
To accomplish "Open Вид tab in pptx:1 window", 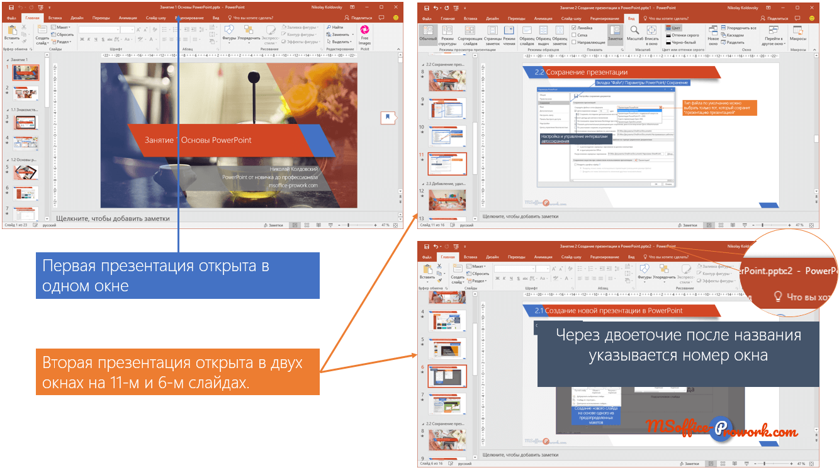I will click(x=632, y=18).
